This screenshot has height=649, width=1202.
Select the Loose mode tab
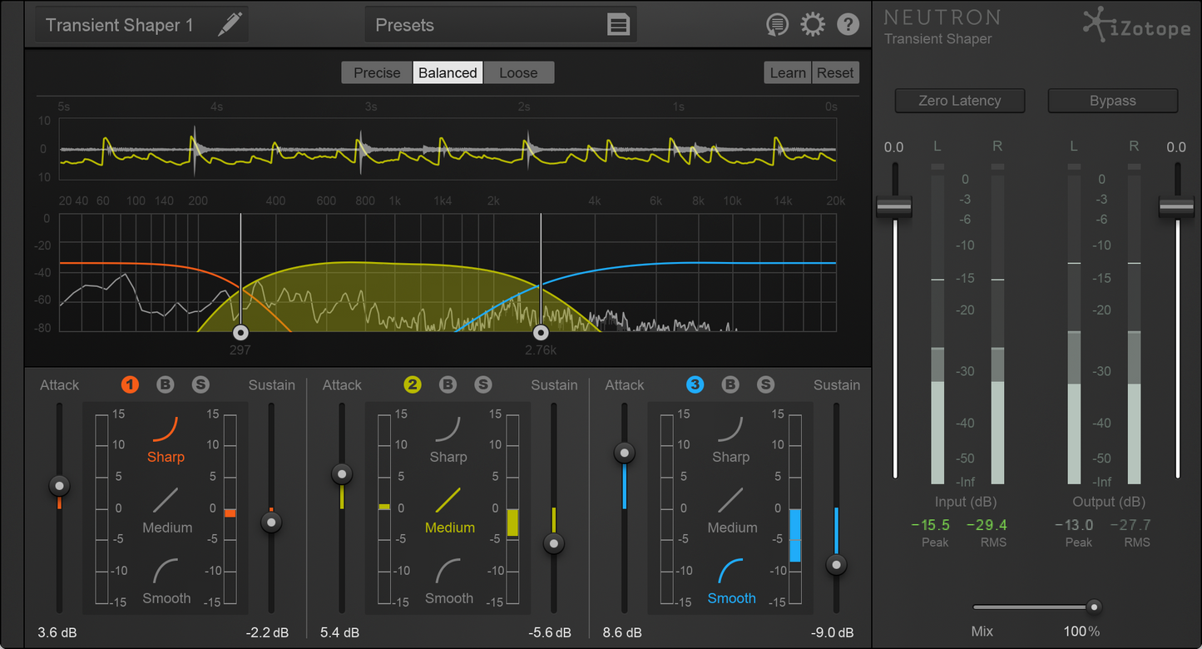tap(518, 73)
